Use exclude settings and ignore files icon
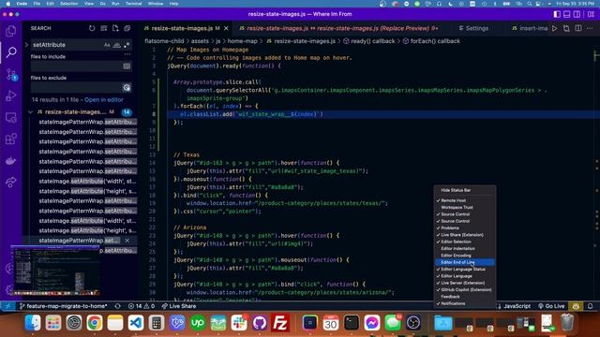This screenshot has width=600, height=337. pyautogui.click(x=127, y=87)
